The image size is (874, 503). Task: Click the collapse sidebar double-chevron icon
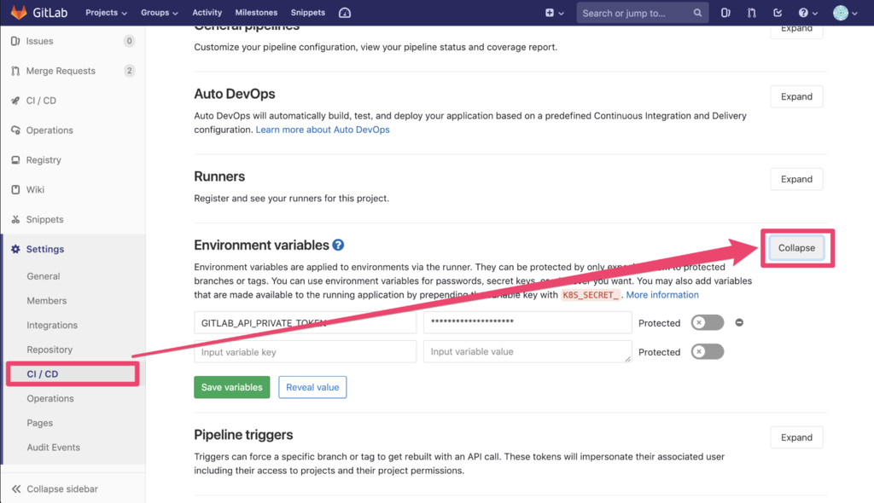click(x=16, y=489)
